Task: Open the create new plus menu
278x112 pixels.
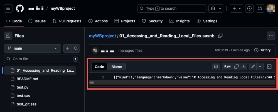Action: click(x=236, y=9)
